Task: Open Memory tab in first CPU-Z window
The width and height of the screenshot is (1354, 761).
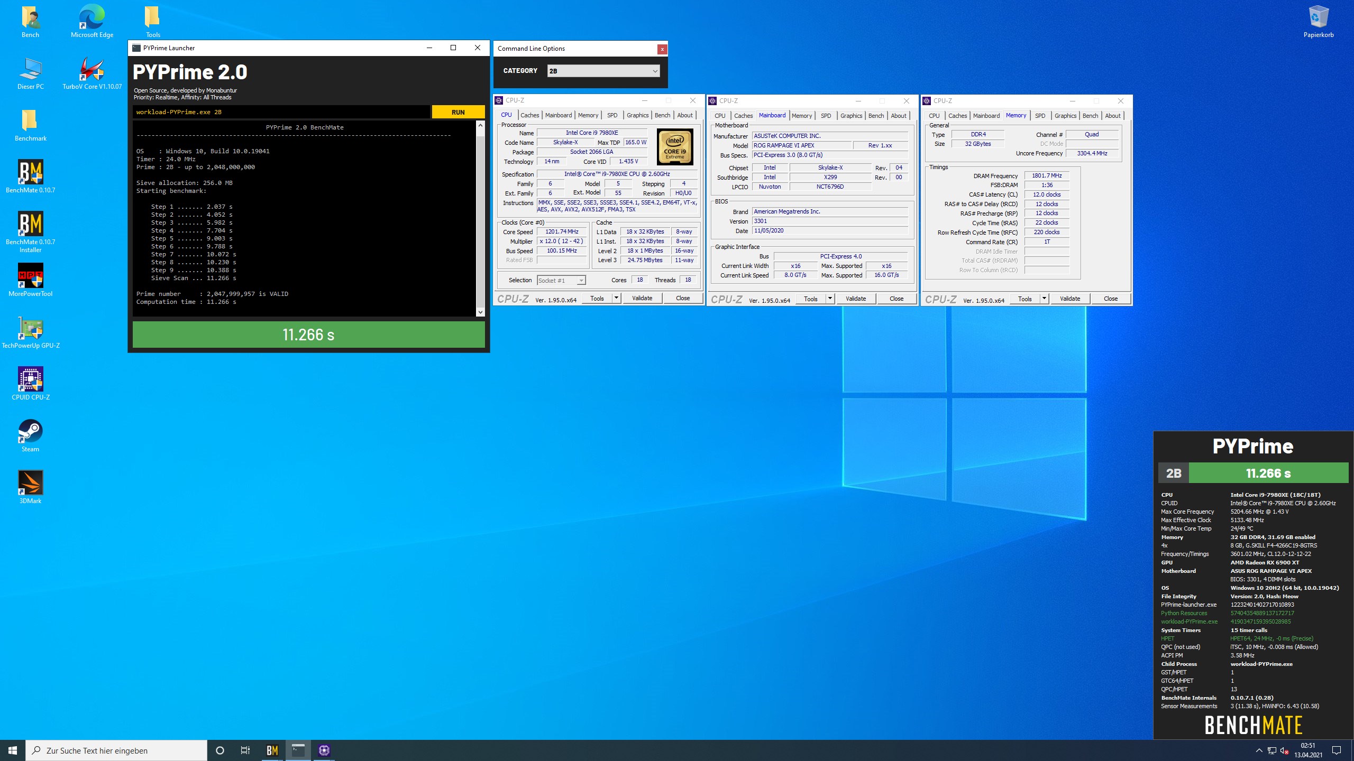Action: point(588,115)
